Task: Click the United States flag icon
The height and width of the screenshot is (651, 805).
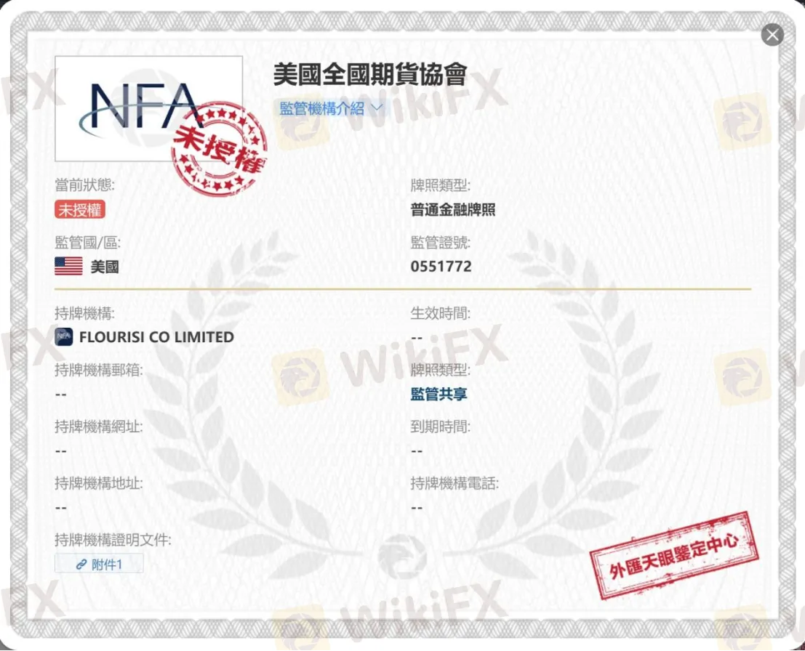Action: (x=68, y=266)
